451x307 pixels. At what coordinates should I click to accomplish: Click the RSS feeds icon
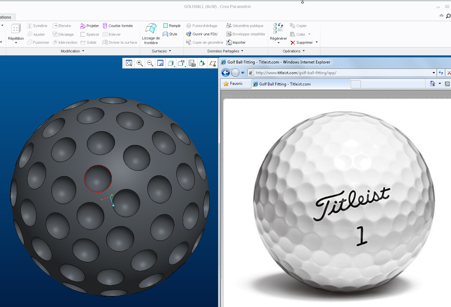point(447,84)
